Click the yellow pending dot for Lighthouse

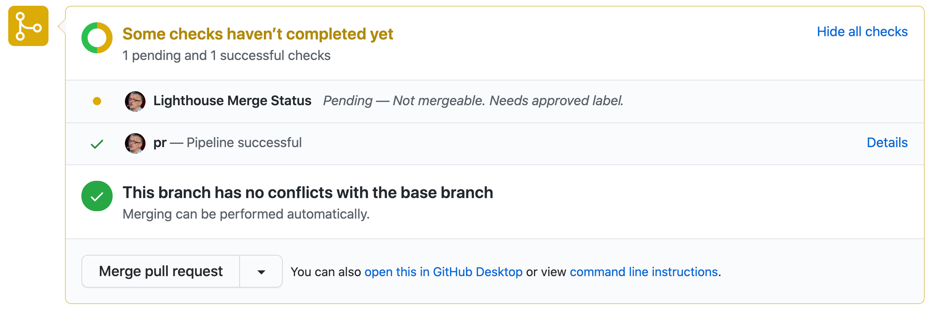pyautogui.click(x=97, y=101)
